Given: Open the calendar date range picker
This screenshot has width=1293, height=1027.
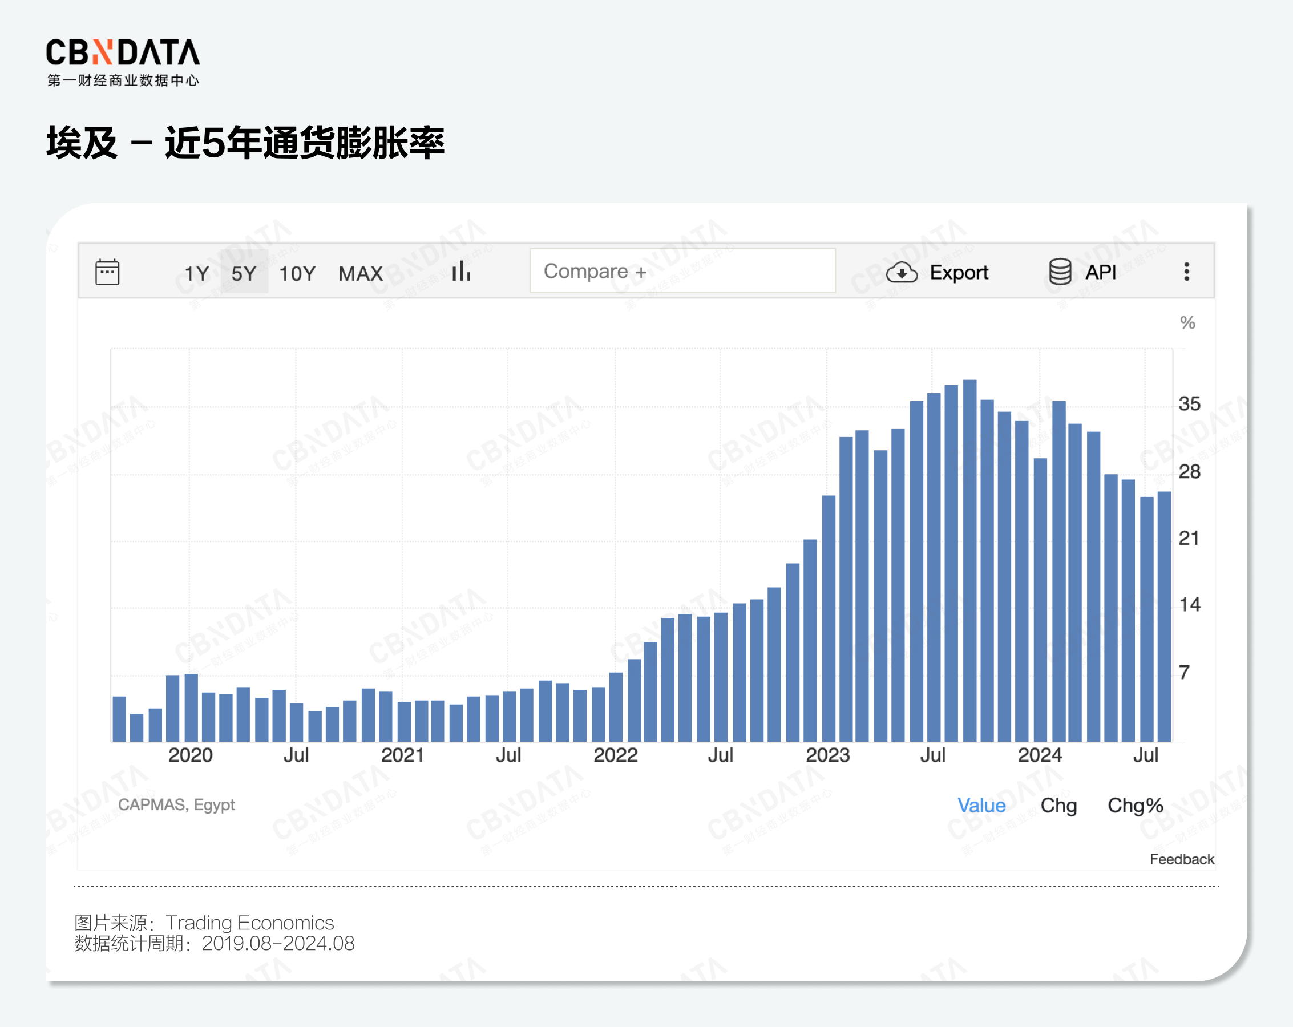Looking at the screenshot, I should pyautogui.click(x=107, y=273).
